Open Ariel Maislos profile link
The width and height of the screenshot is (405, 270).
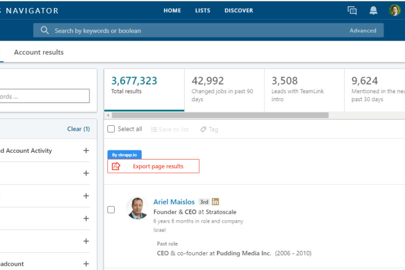174,202
